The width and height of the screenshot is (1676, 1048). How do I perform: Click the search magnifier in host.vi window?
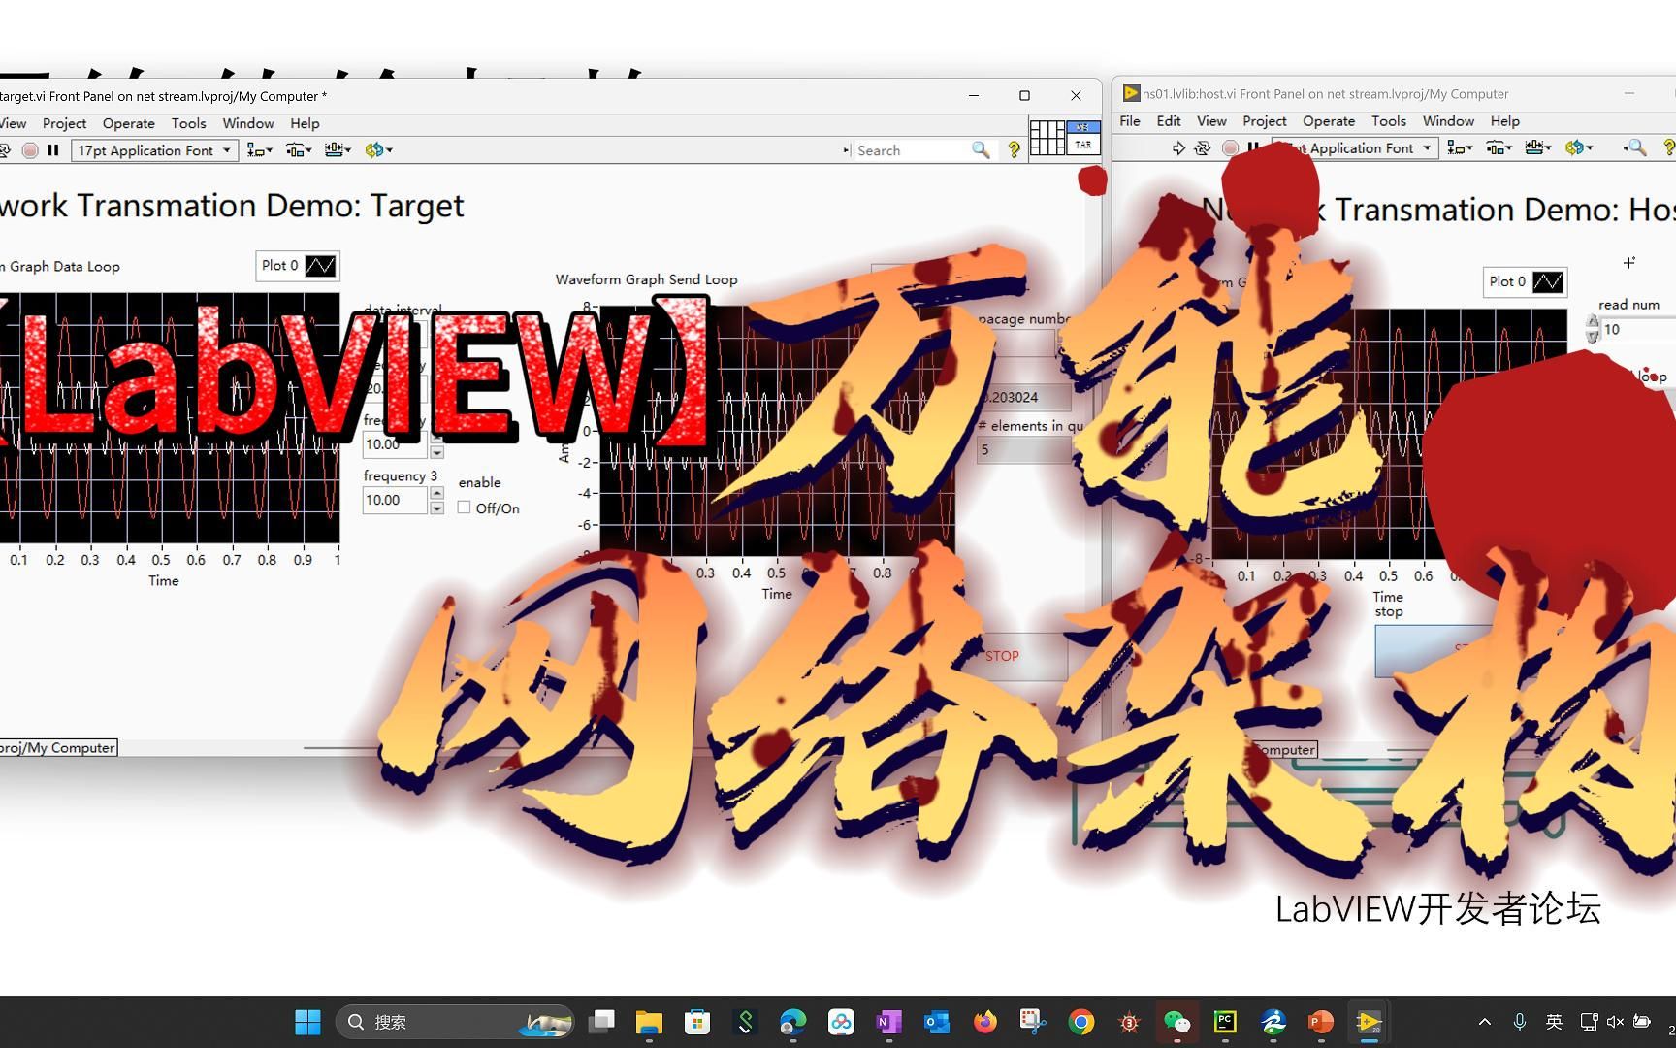click(x=1636, y=148)
